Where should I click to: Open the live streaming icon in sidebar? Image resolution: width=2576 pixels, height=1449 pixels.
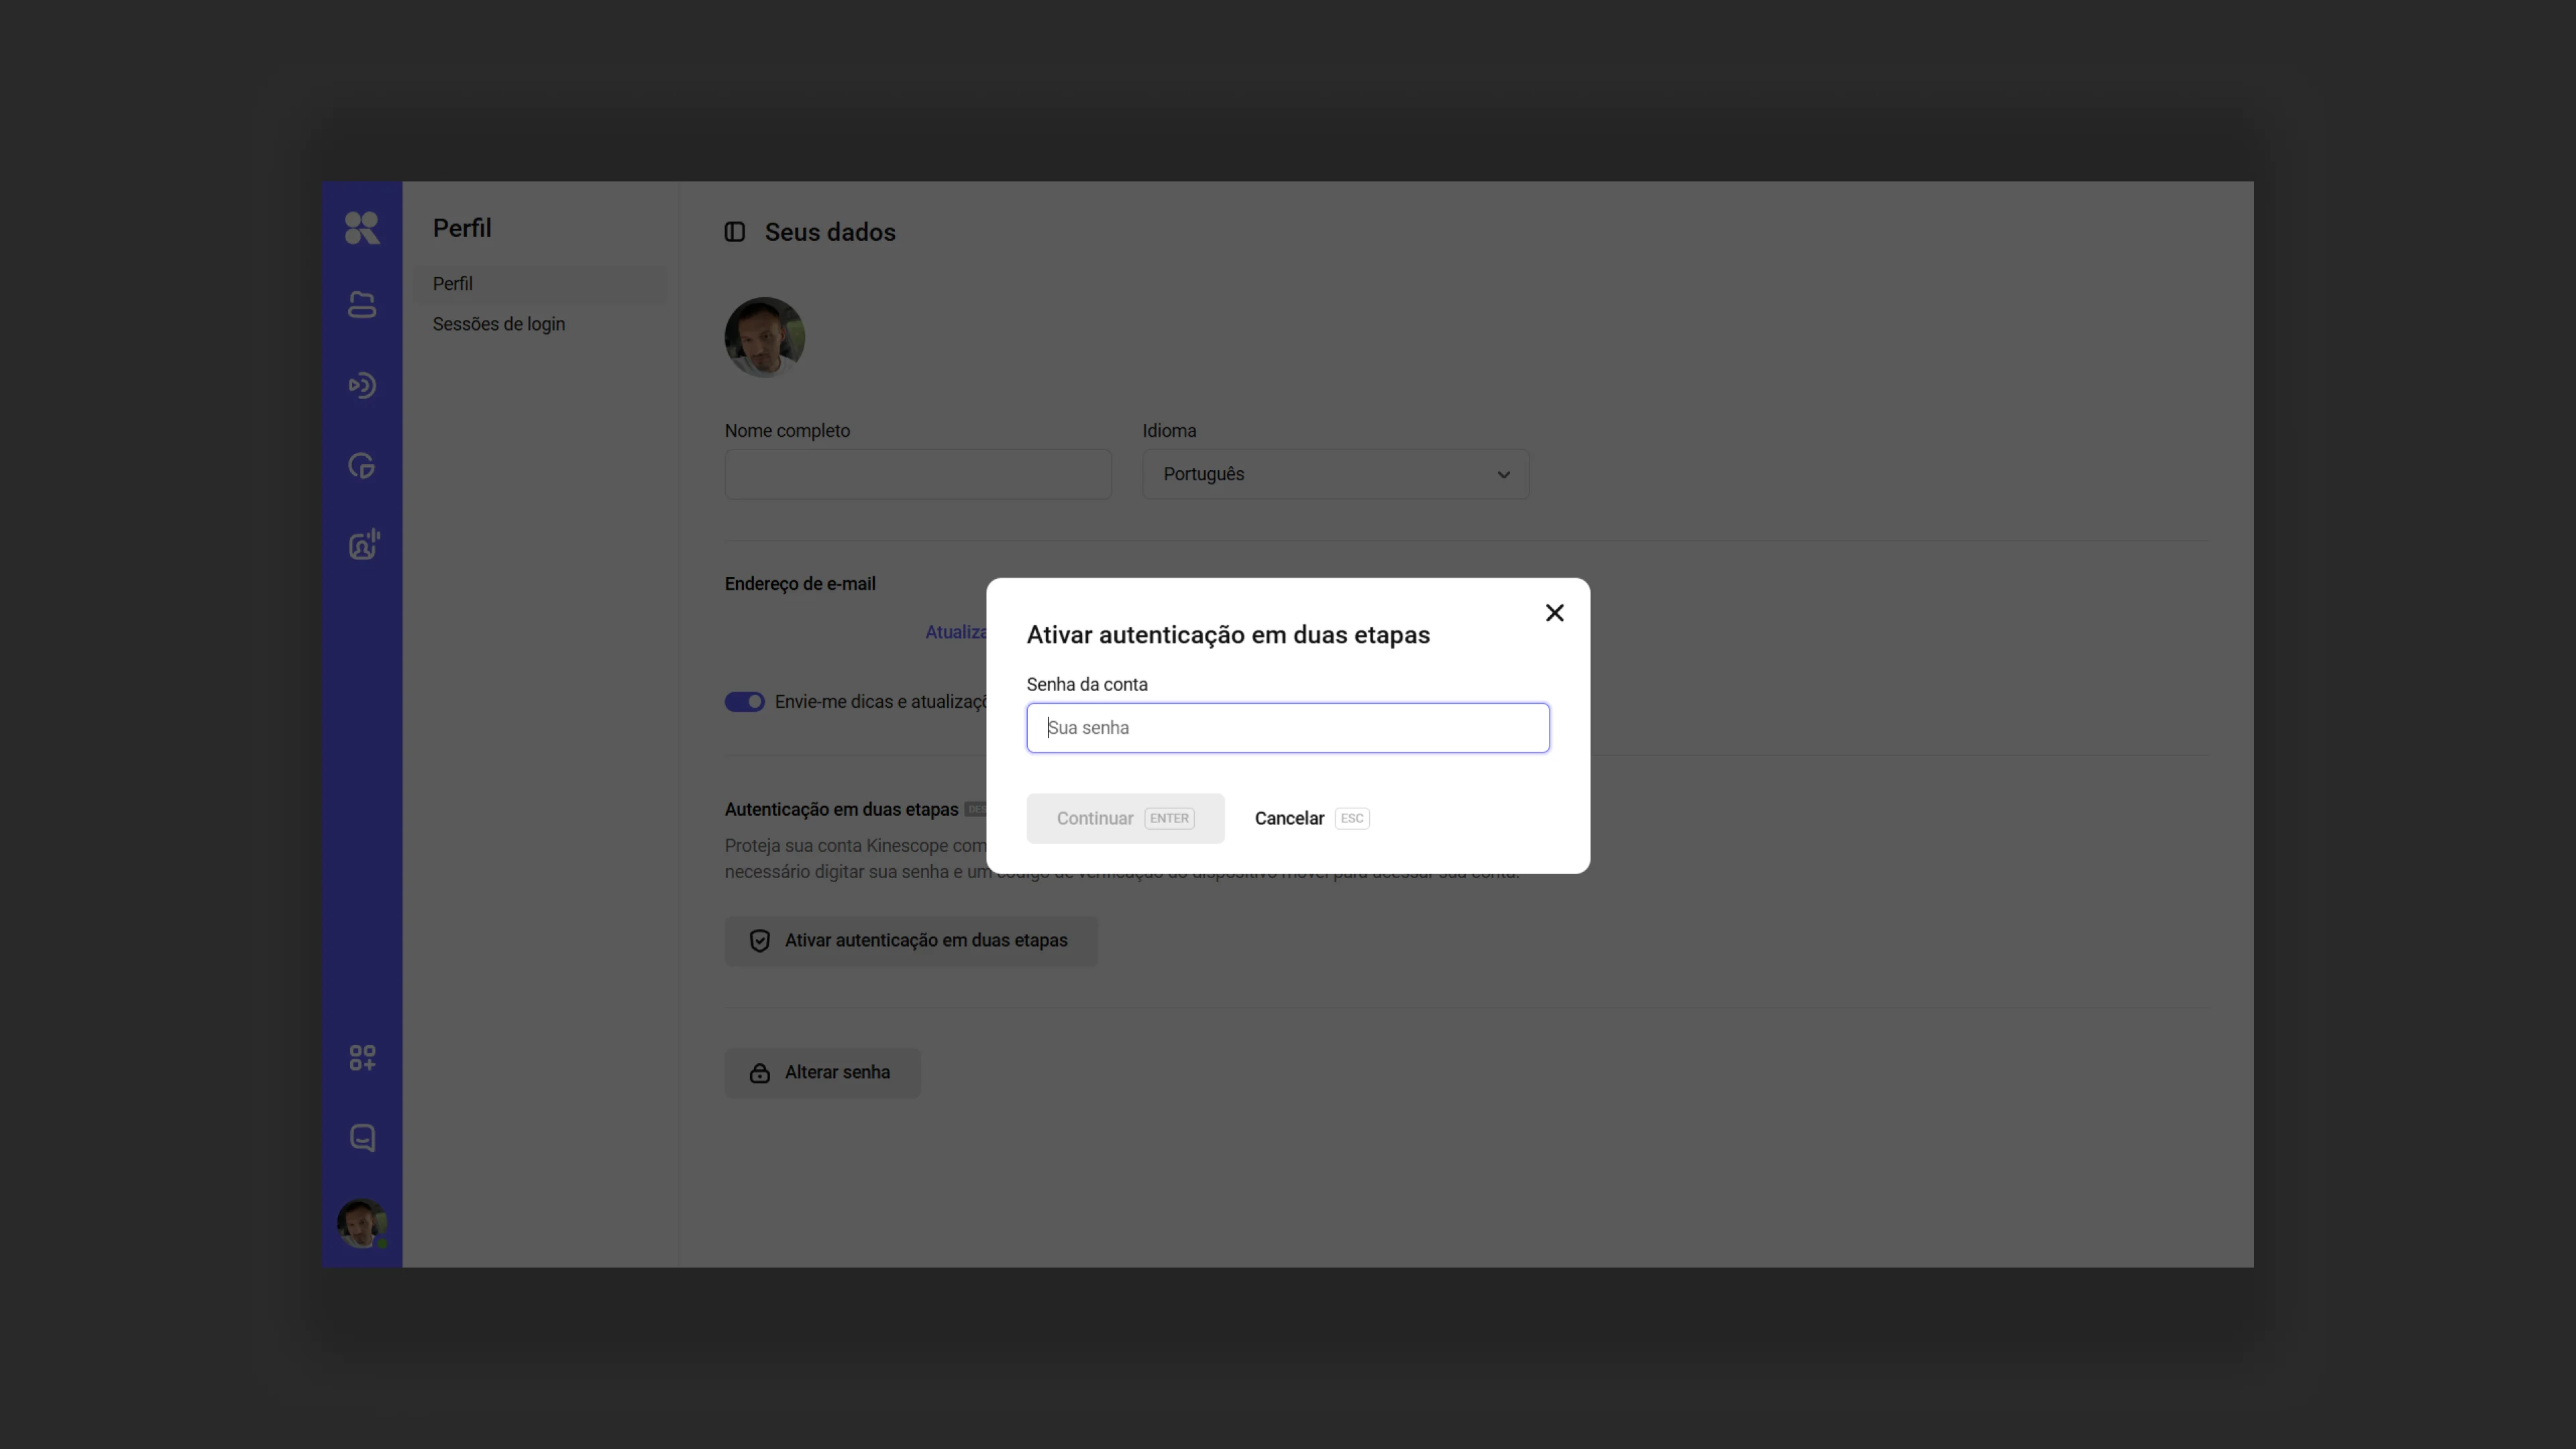click(x=362, y=385)
